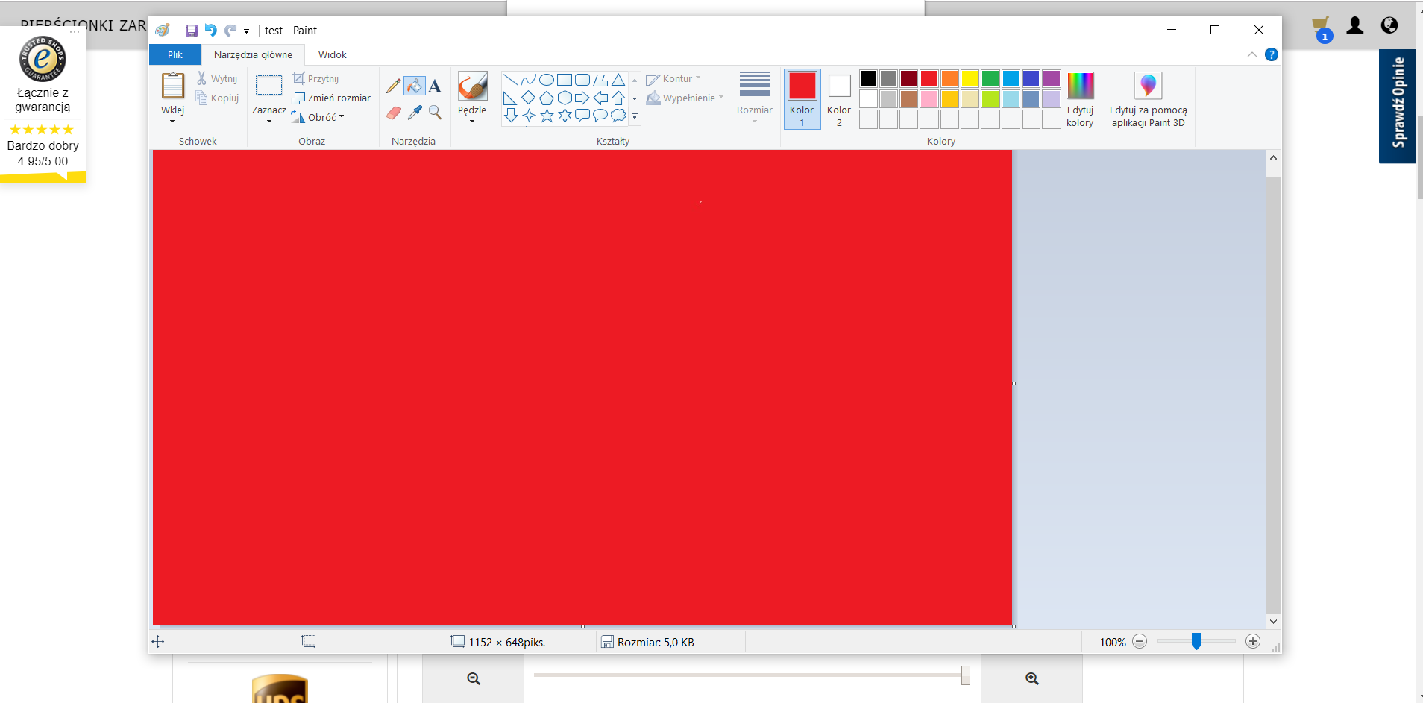Open the Plik file menu
Image resolution: width=1423 pixels, height=703 pixels.
click(x=175, y=54)
